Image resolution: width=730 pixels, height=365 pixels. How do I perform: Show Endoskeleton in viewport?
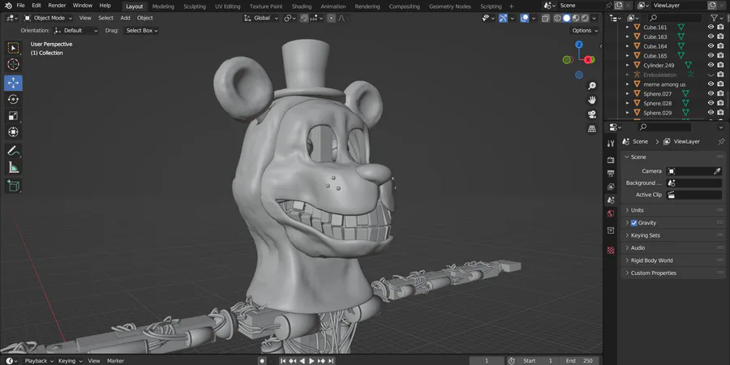(x=711, y=75)
